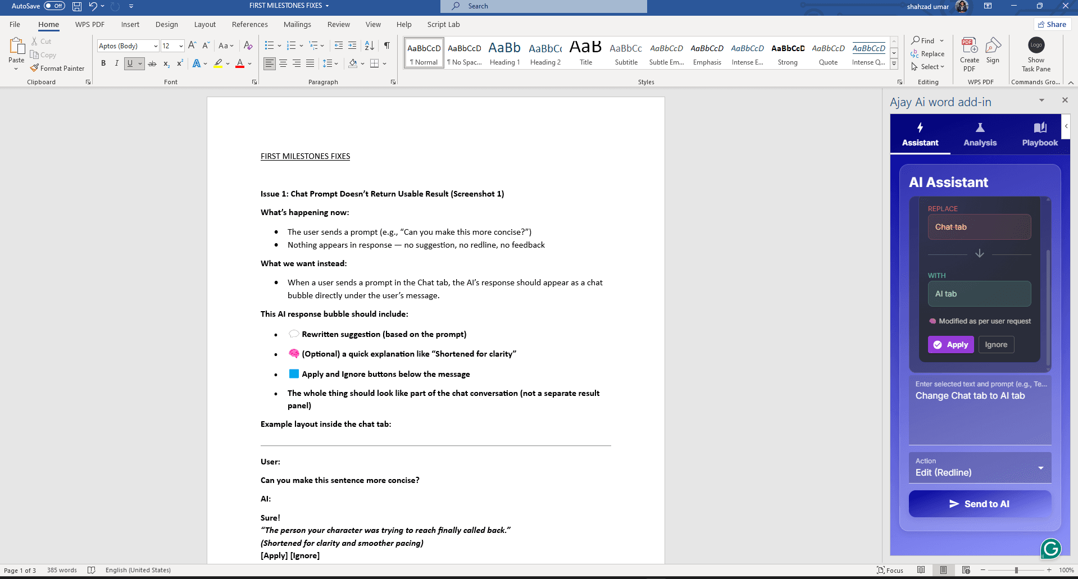The height and width of the screenshot is (579, 1078).
Task: Toggle Italic formatting
Action: pyautogui.click(x=117, y=63)
